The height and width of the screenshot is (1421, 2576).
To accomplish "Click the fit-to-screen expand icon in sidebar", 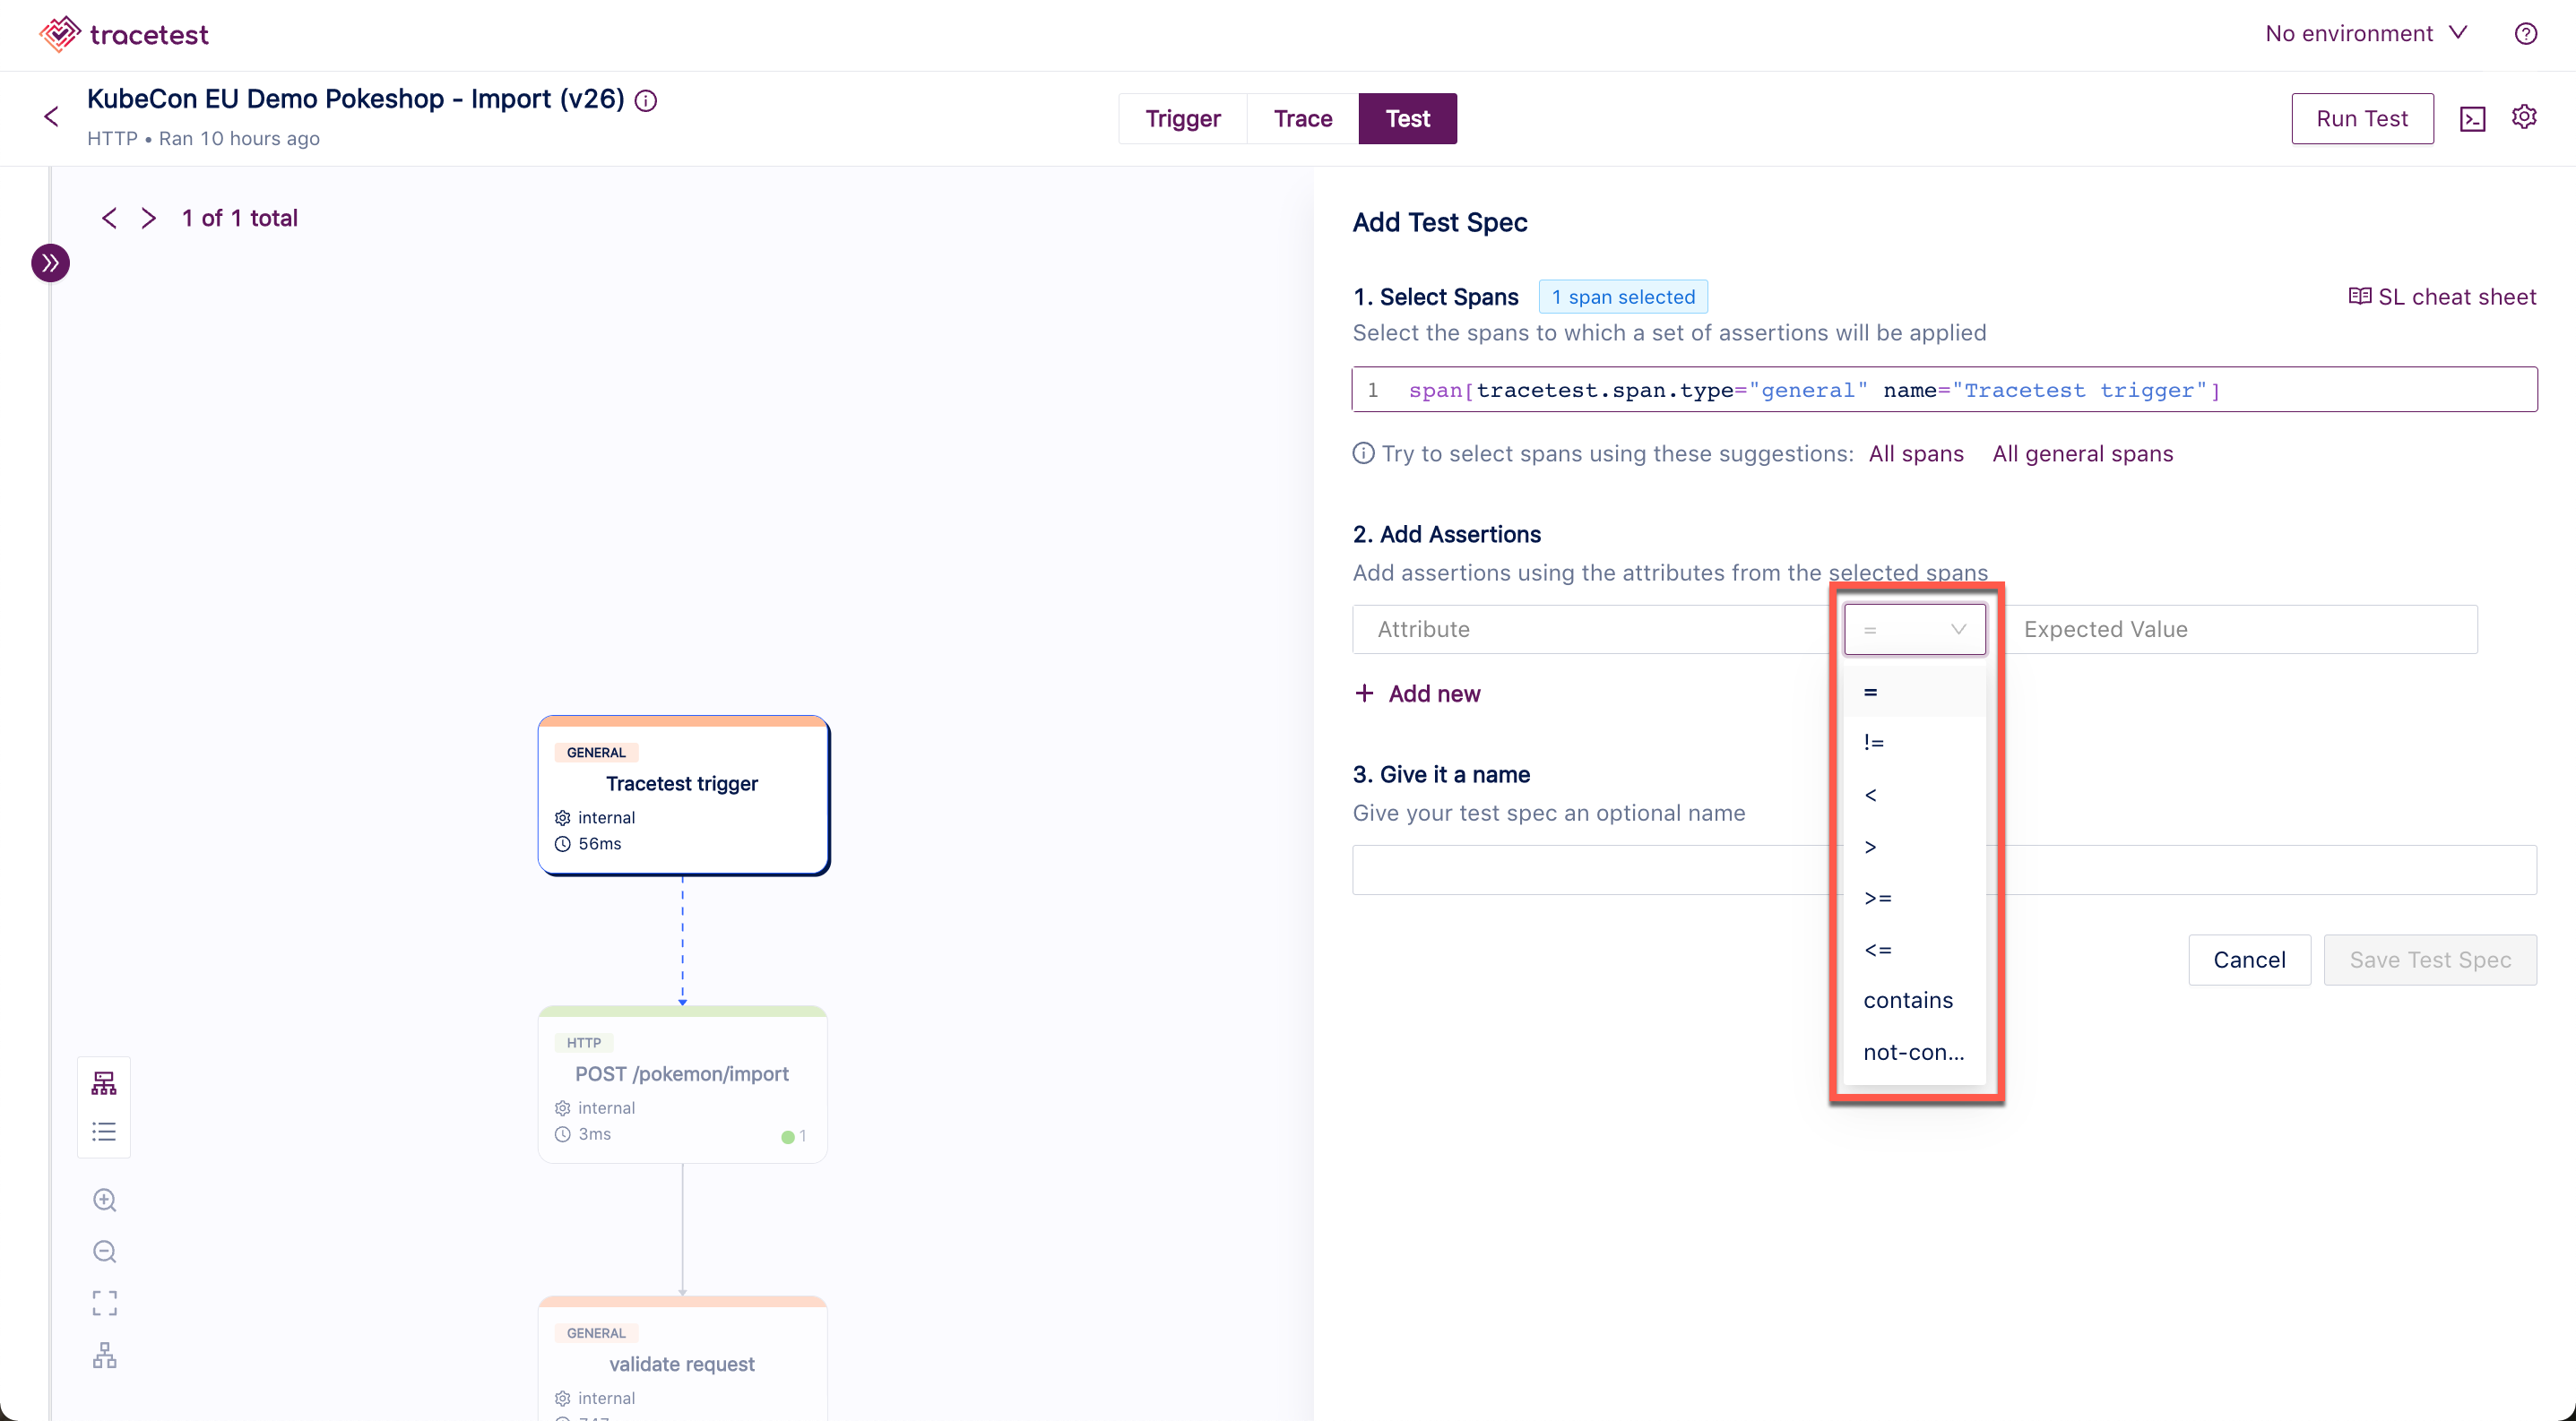I will pos(103,1302).
